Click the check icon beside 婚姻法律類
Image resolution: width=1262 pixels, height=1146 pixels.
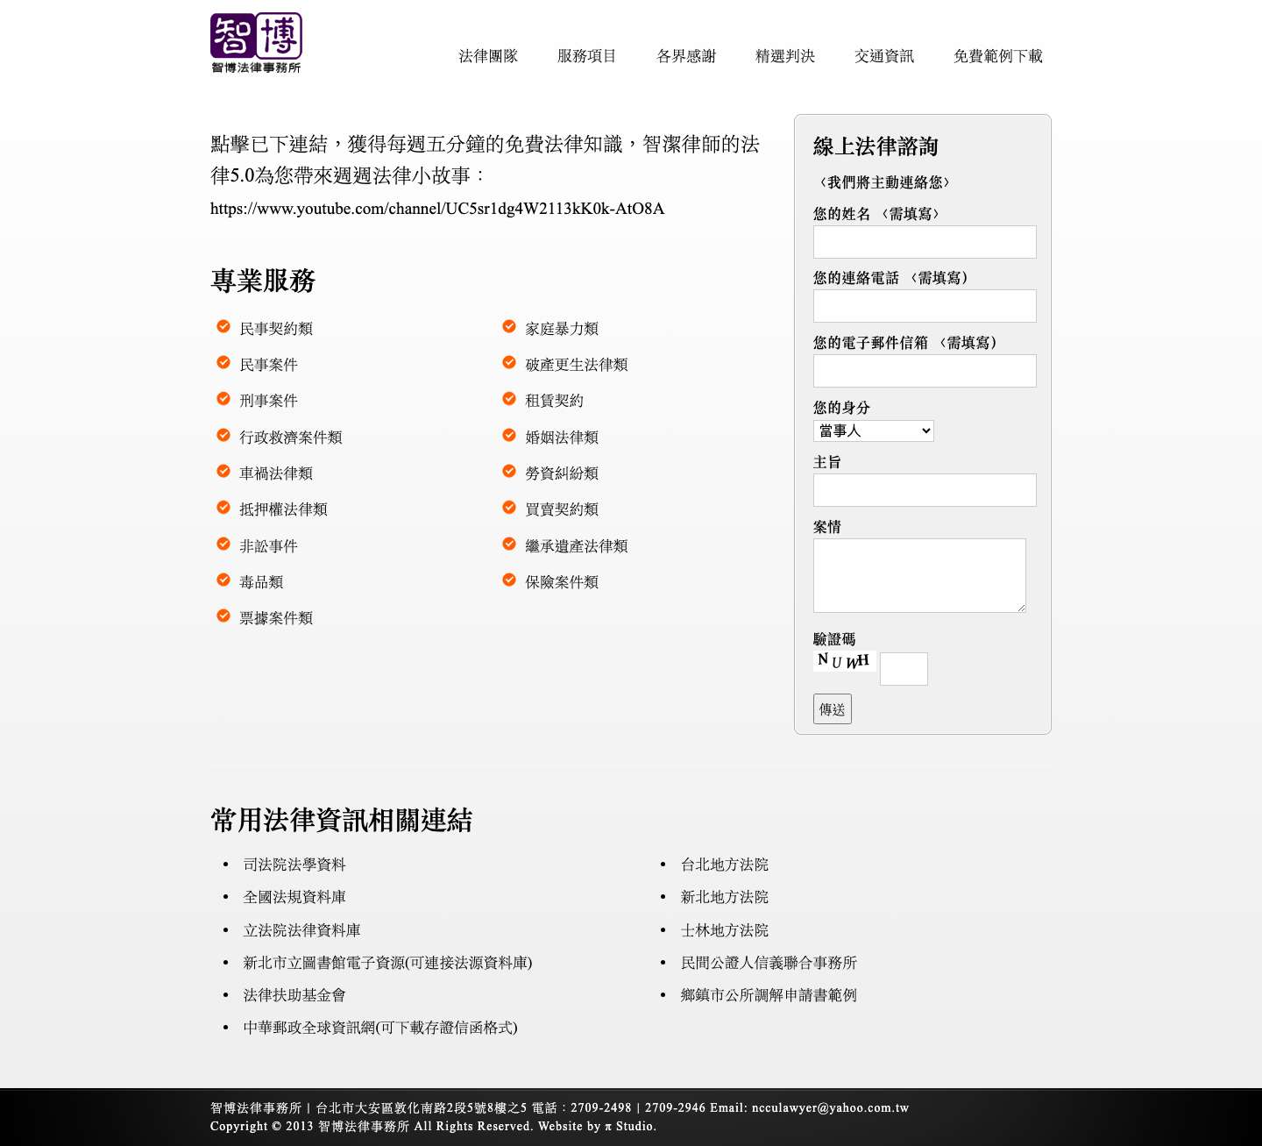click(x=509, y=434)
